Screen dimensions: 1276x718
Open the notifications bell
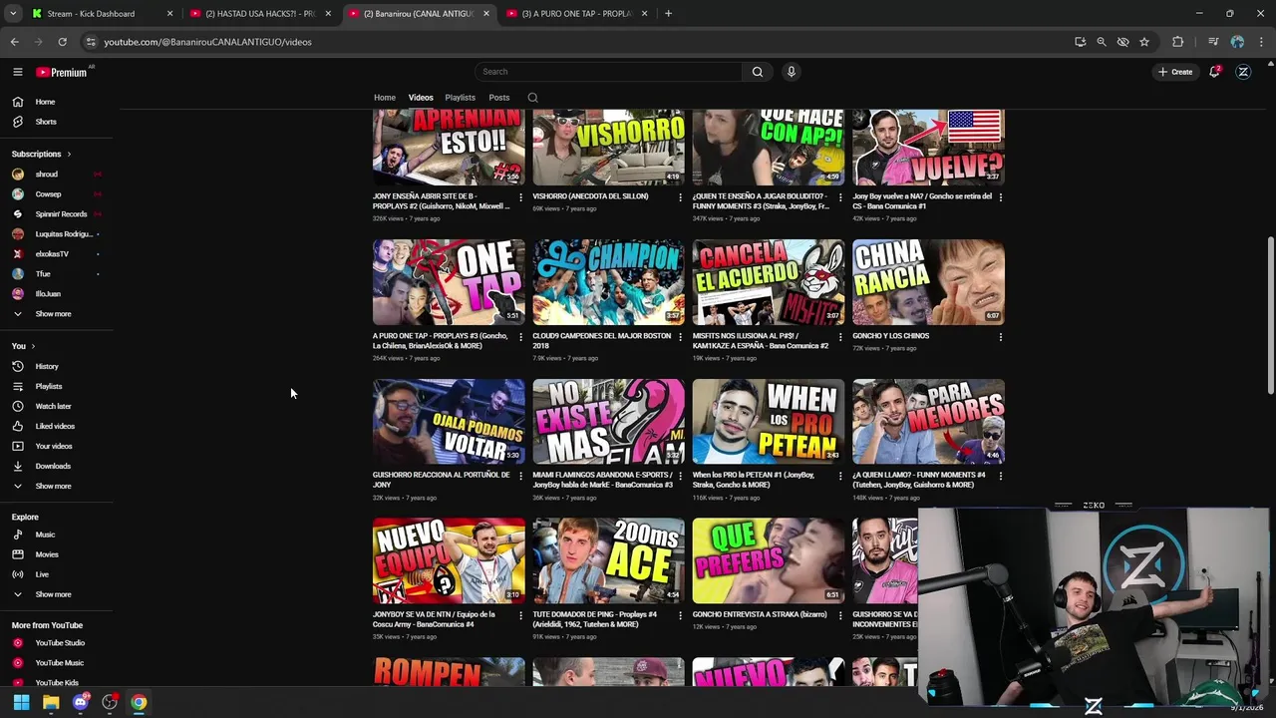[x=1214, y=72]
